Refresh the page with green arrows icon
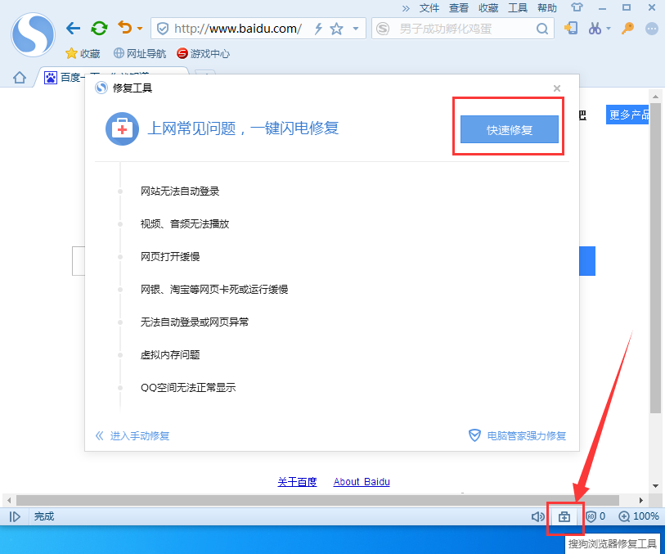The image size is (665, 554). pyautogui.click(x=99, y=29)
